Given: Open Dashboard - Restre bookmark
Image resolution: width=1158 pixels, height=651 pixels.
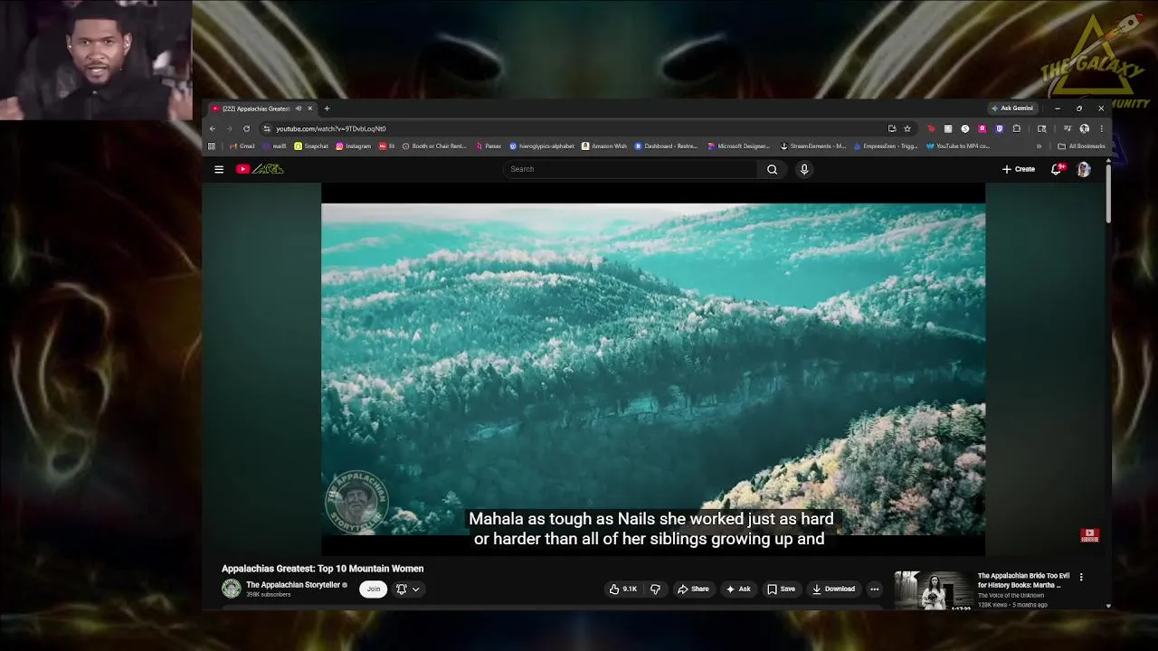Looking at the screenshot, I should click(667, 146).
